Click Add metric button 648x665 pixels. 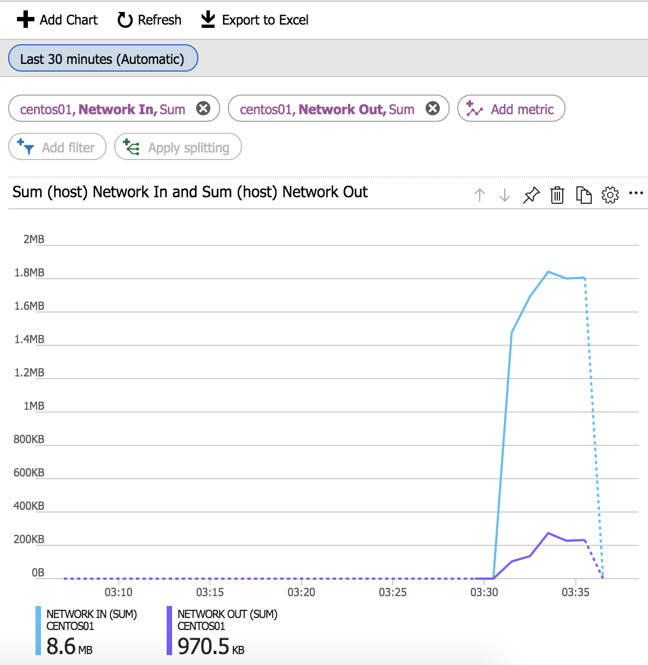coord(511,109)
